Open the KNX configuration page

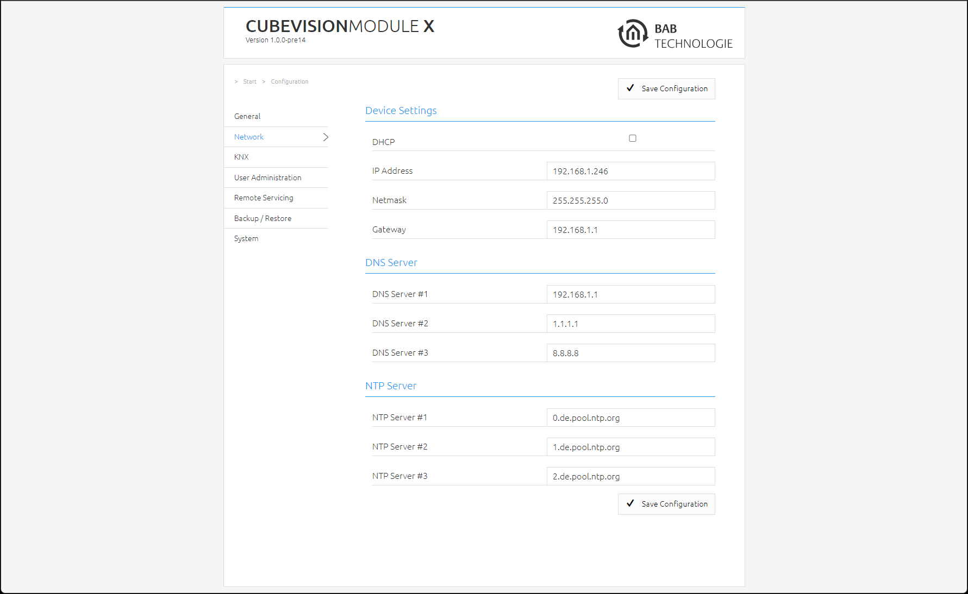click(x=241, y=157)
